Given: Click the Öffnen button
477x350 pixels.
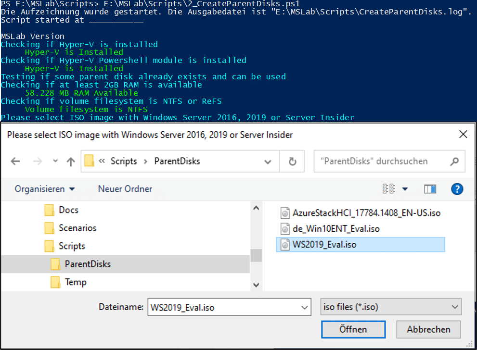Looking at the screenshot, I should click(353, 329).
